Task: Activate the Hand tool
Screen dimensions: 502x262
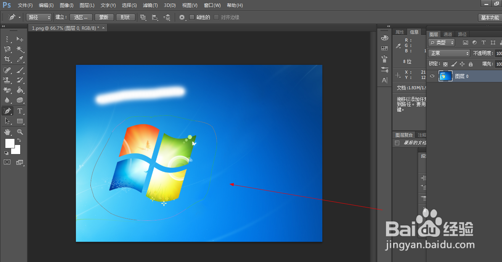Action: tap(7, 132)
